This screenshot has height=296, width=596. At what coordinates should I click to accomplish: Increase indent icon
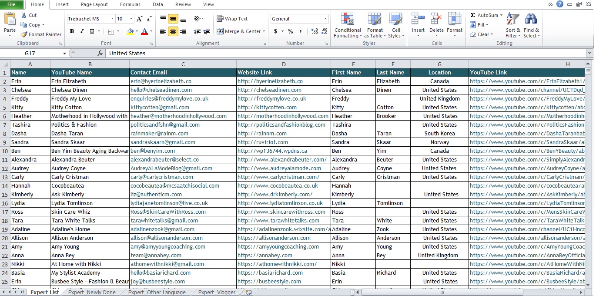tap(207, 31)
